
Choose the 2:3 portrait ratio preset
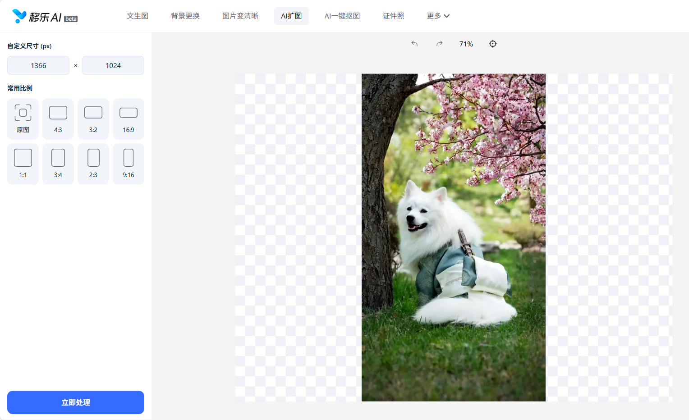click(x=93, y=164)
